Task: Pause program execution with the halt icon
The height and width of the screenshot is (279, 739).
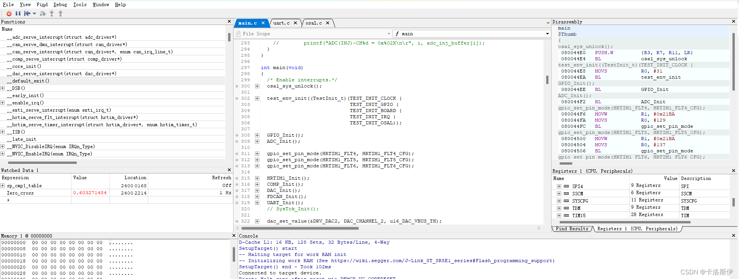Action: (18, 13)
